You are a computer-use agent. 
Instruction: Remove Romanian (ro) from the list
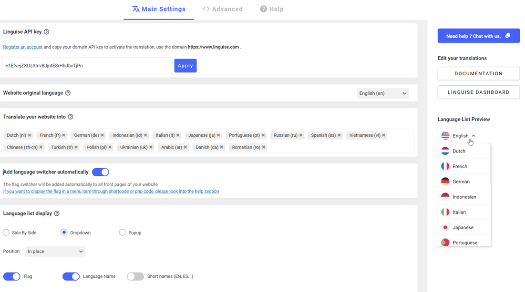[264, 147]
